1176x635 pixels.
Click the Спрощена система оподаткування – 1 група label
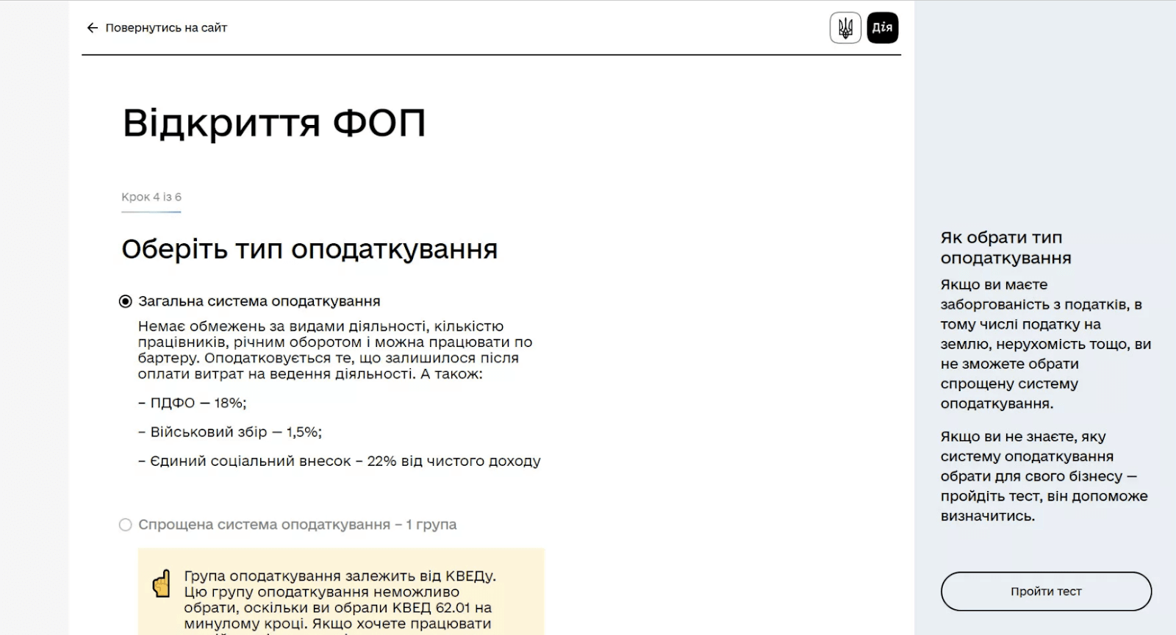[x=297, y=525]
